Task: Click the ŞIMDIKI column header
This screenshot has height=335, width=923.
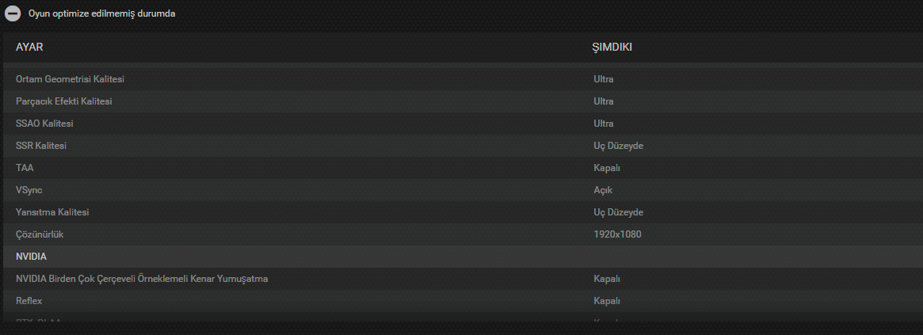Action: [612, 48]
